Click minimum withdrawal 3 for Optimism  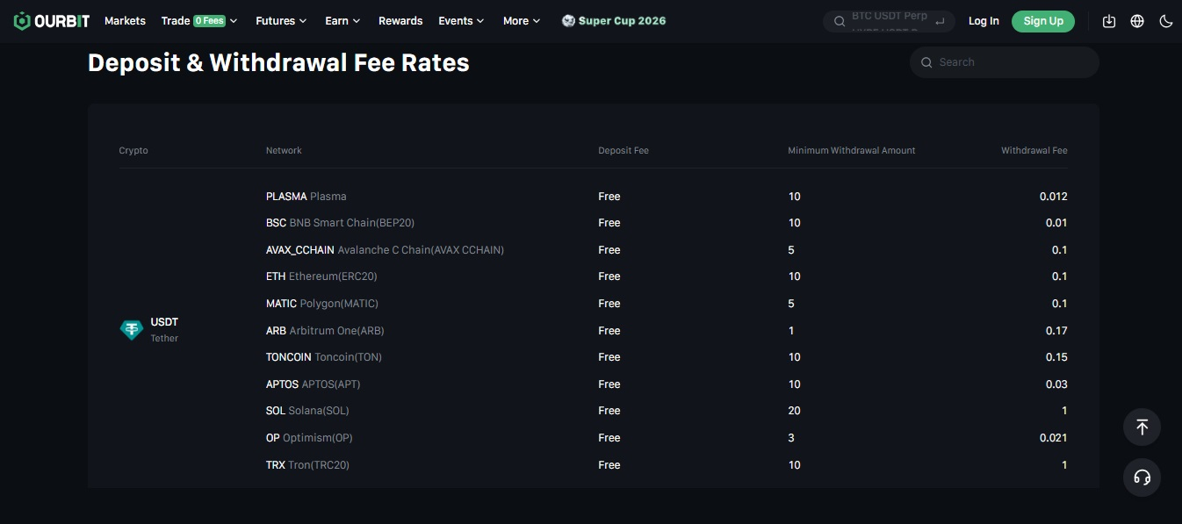tap(791, 438)
